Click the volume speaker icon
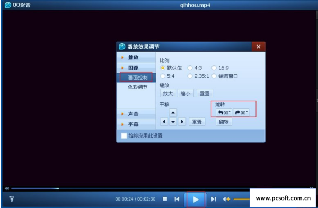Viewport: 318px width, 208px height. pyautogui.click(x=226, y=199)
